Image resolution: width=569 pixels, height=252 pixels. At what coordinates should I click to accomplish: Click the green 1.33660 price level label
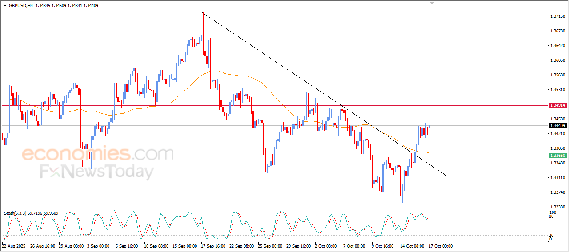coord(557,156)
